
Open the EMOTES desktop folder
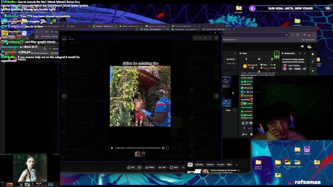[239, 9]
